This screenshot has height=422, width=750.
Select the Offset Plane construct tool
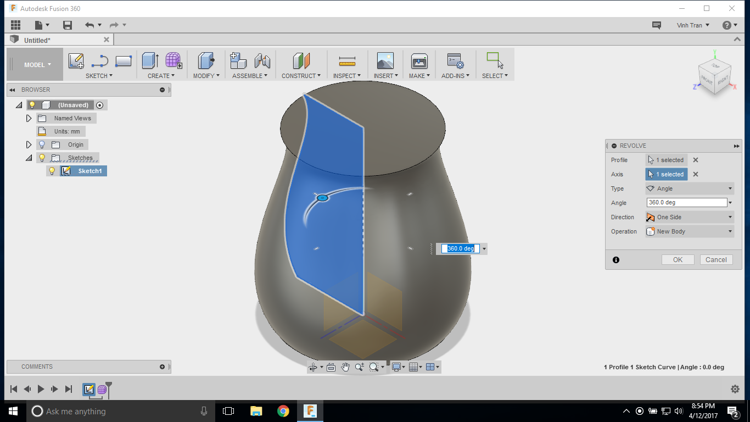coord(301,60)
